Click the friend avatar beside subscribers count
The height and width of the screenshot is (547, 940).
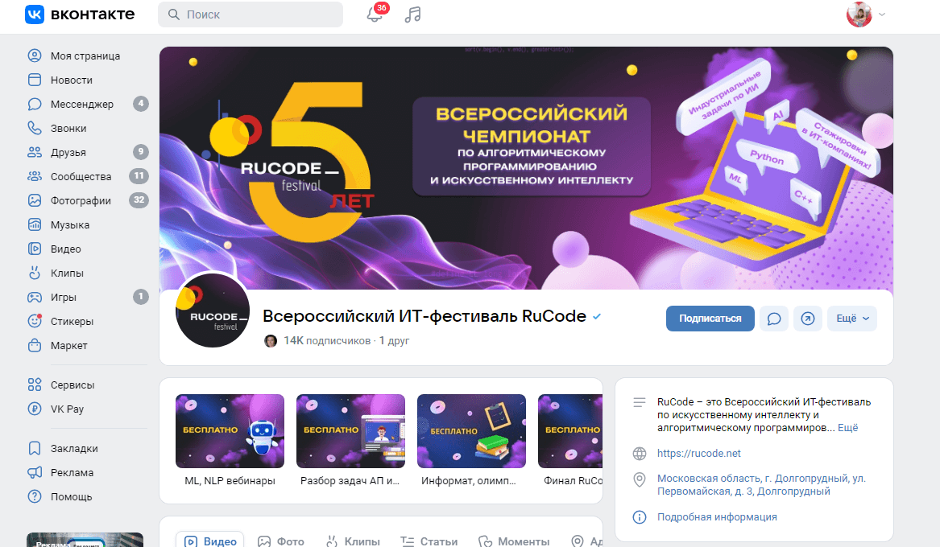tap(271, 340)
